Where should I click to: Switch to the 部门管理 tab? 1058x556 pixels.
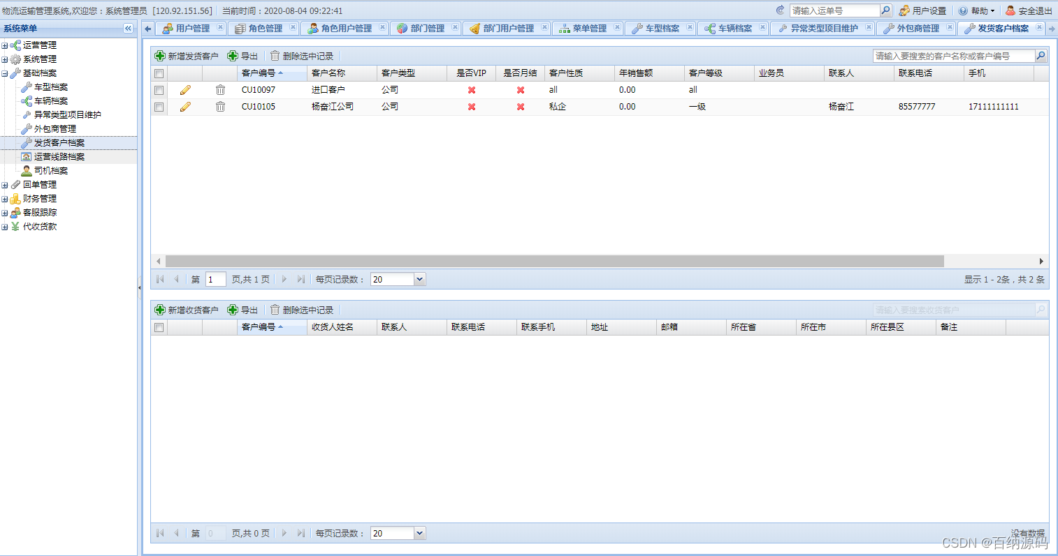[x=427, y=29]
